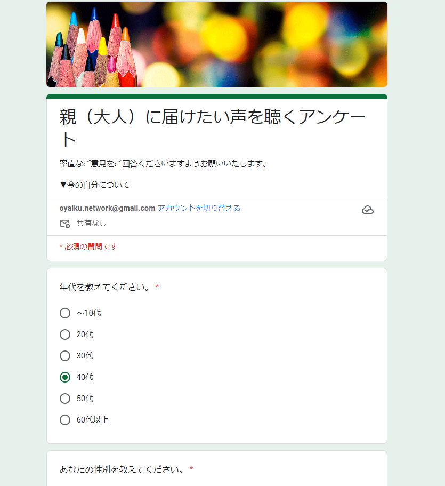Click the cloud saved-draft icon

pyautogui.click(x=368, y=210)
